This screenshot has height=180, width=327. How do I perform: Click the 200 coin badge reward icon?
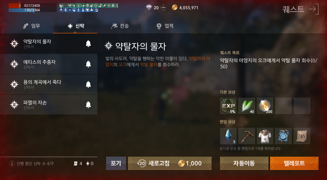pyautogui.click(x=265, y=106)
